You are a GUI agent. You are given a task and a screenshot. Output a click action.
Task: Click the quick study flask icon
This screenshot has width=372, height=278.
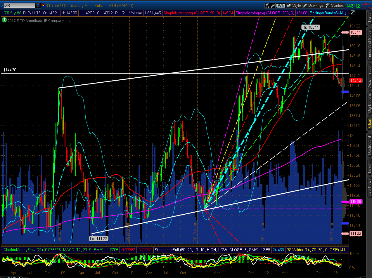[267, 5]
